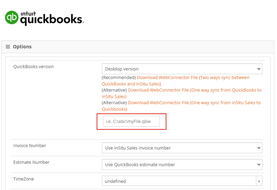Click the QuickBooks version label

pos(34,67)
